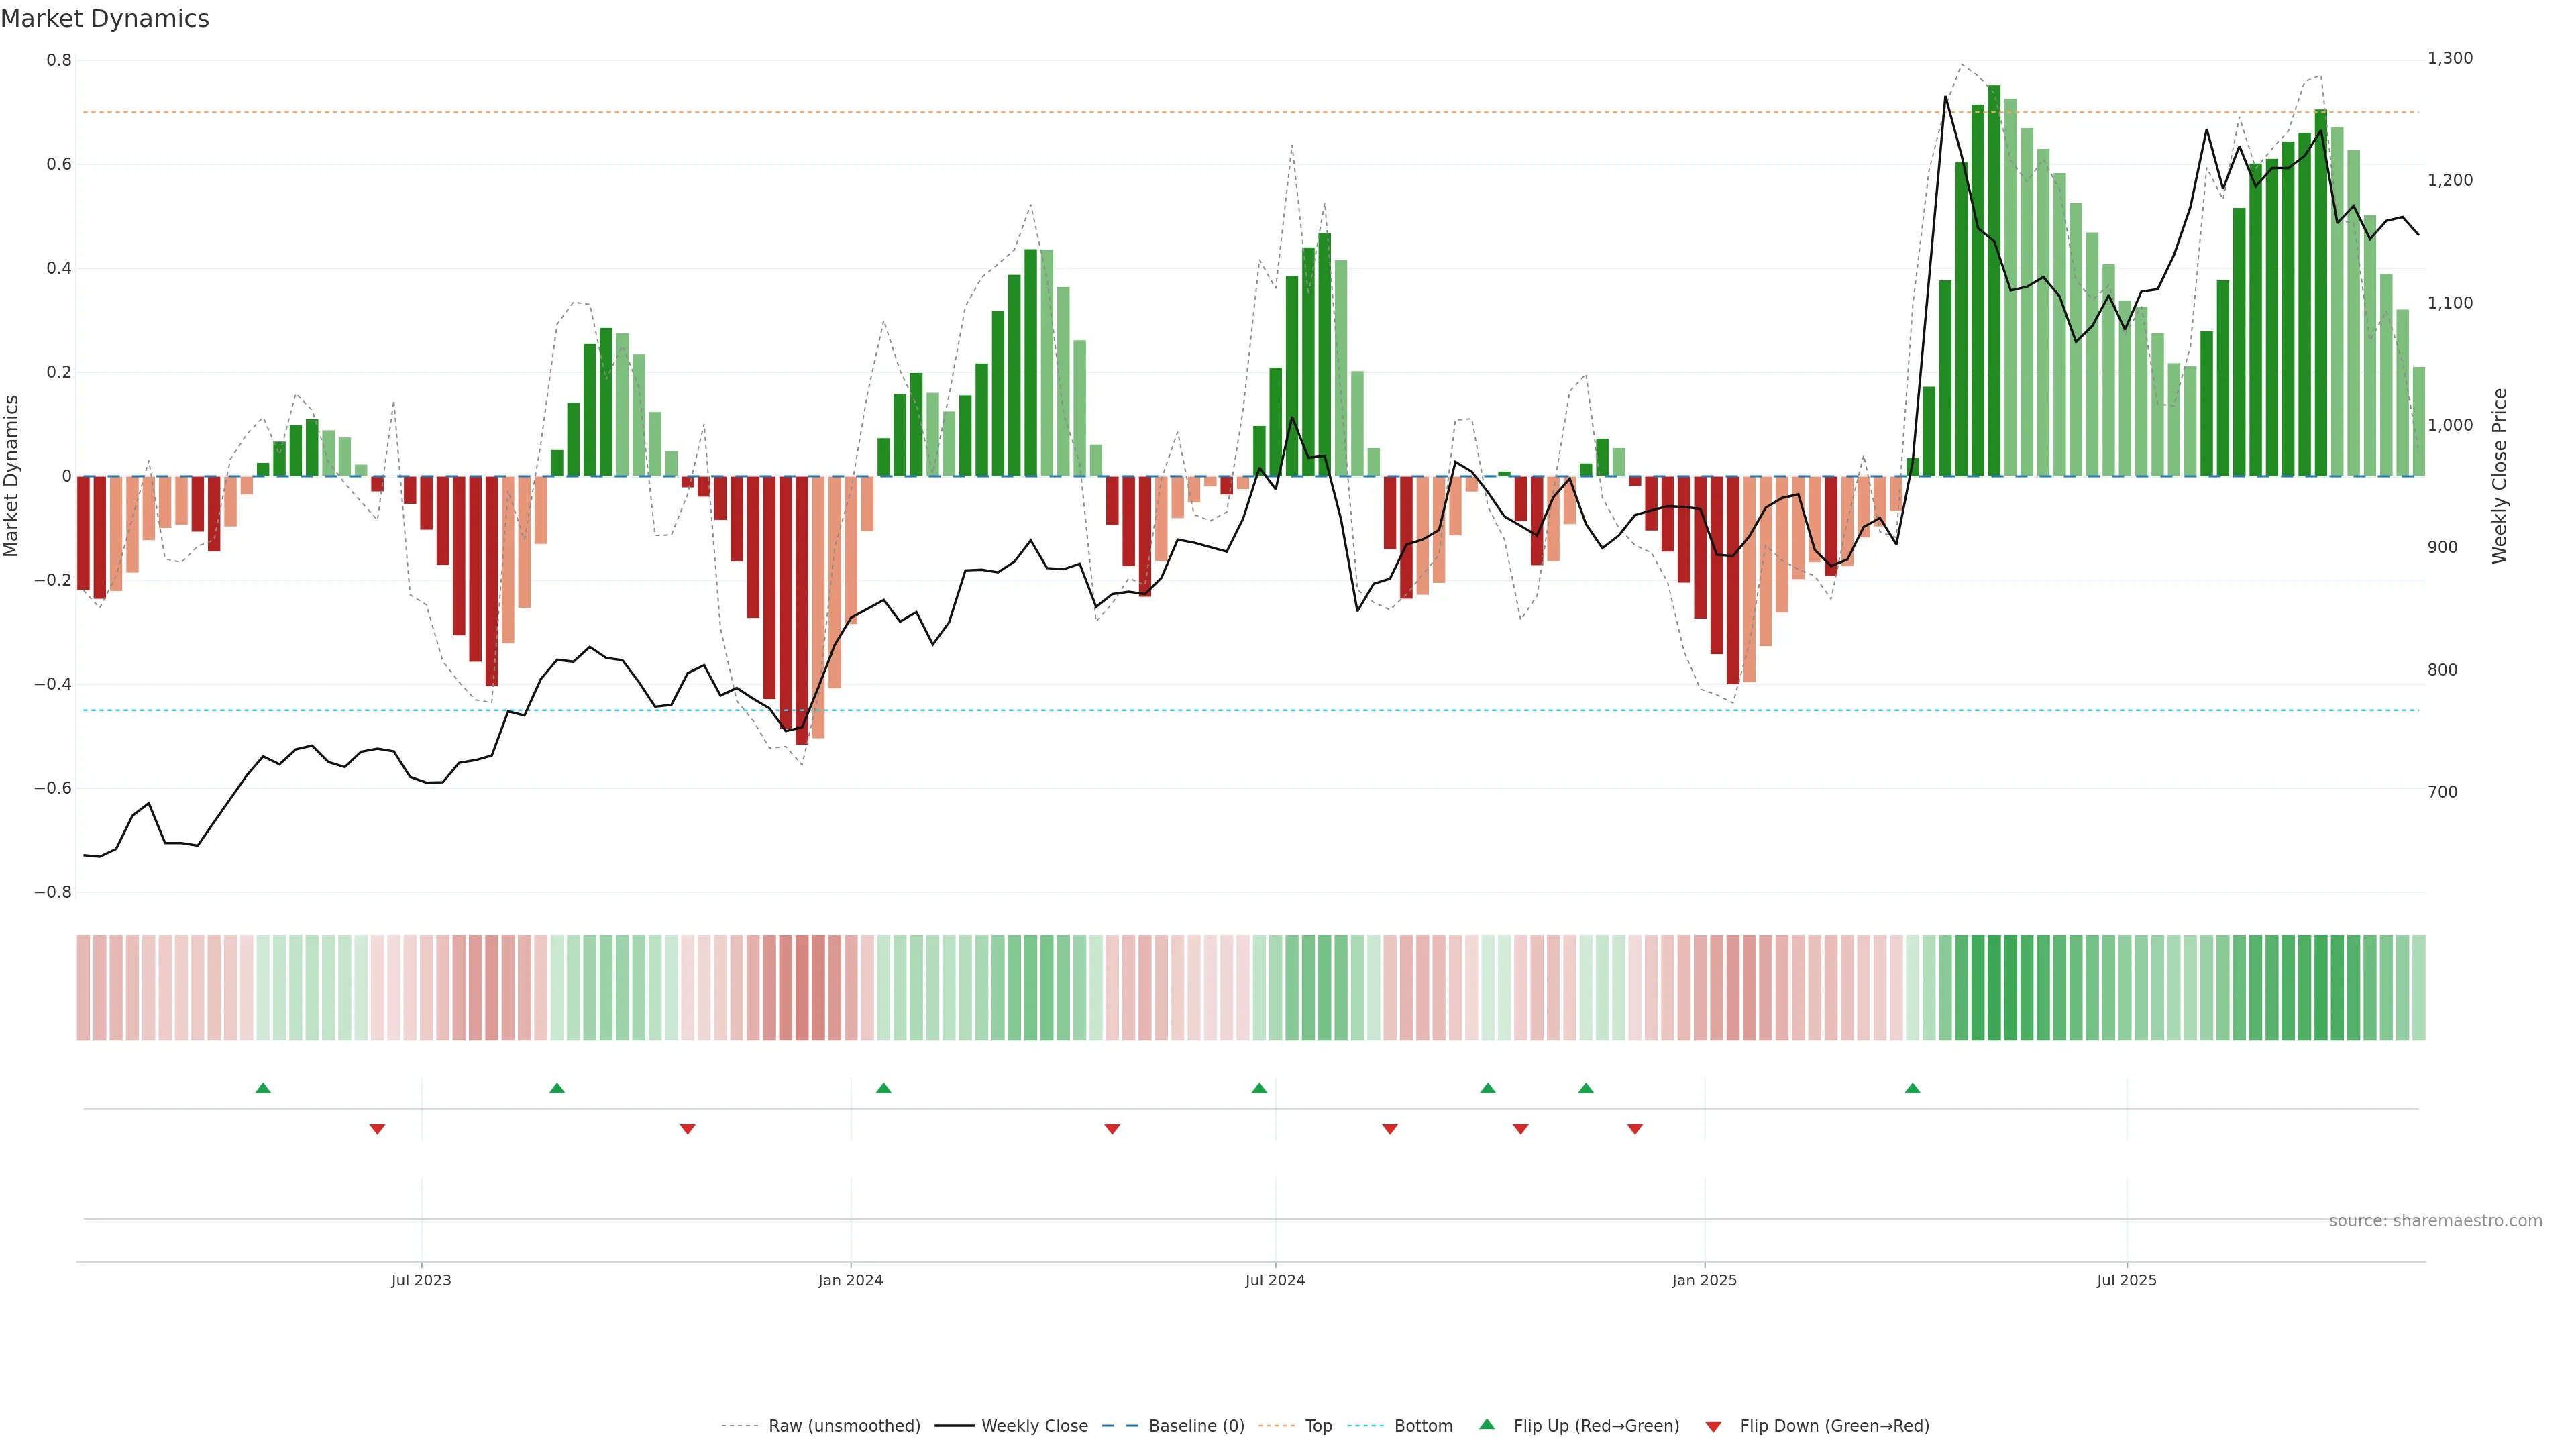The width and height of the screenshot is (2576, 1449).
Task: Click the Jul 2023 x-axis label
Action: [x=421, y=1280]
